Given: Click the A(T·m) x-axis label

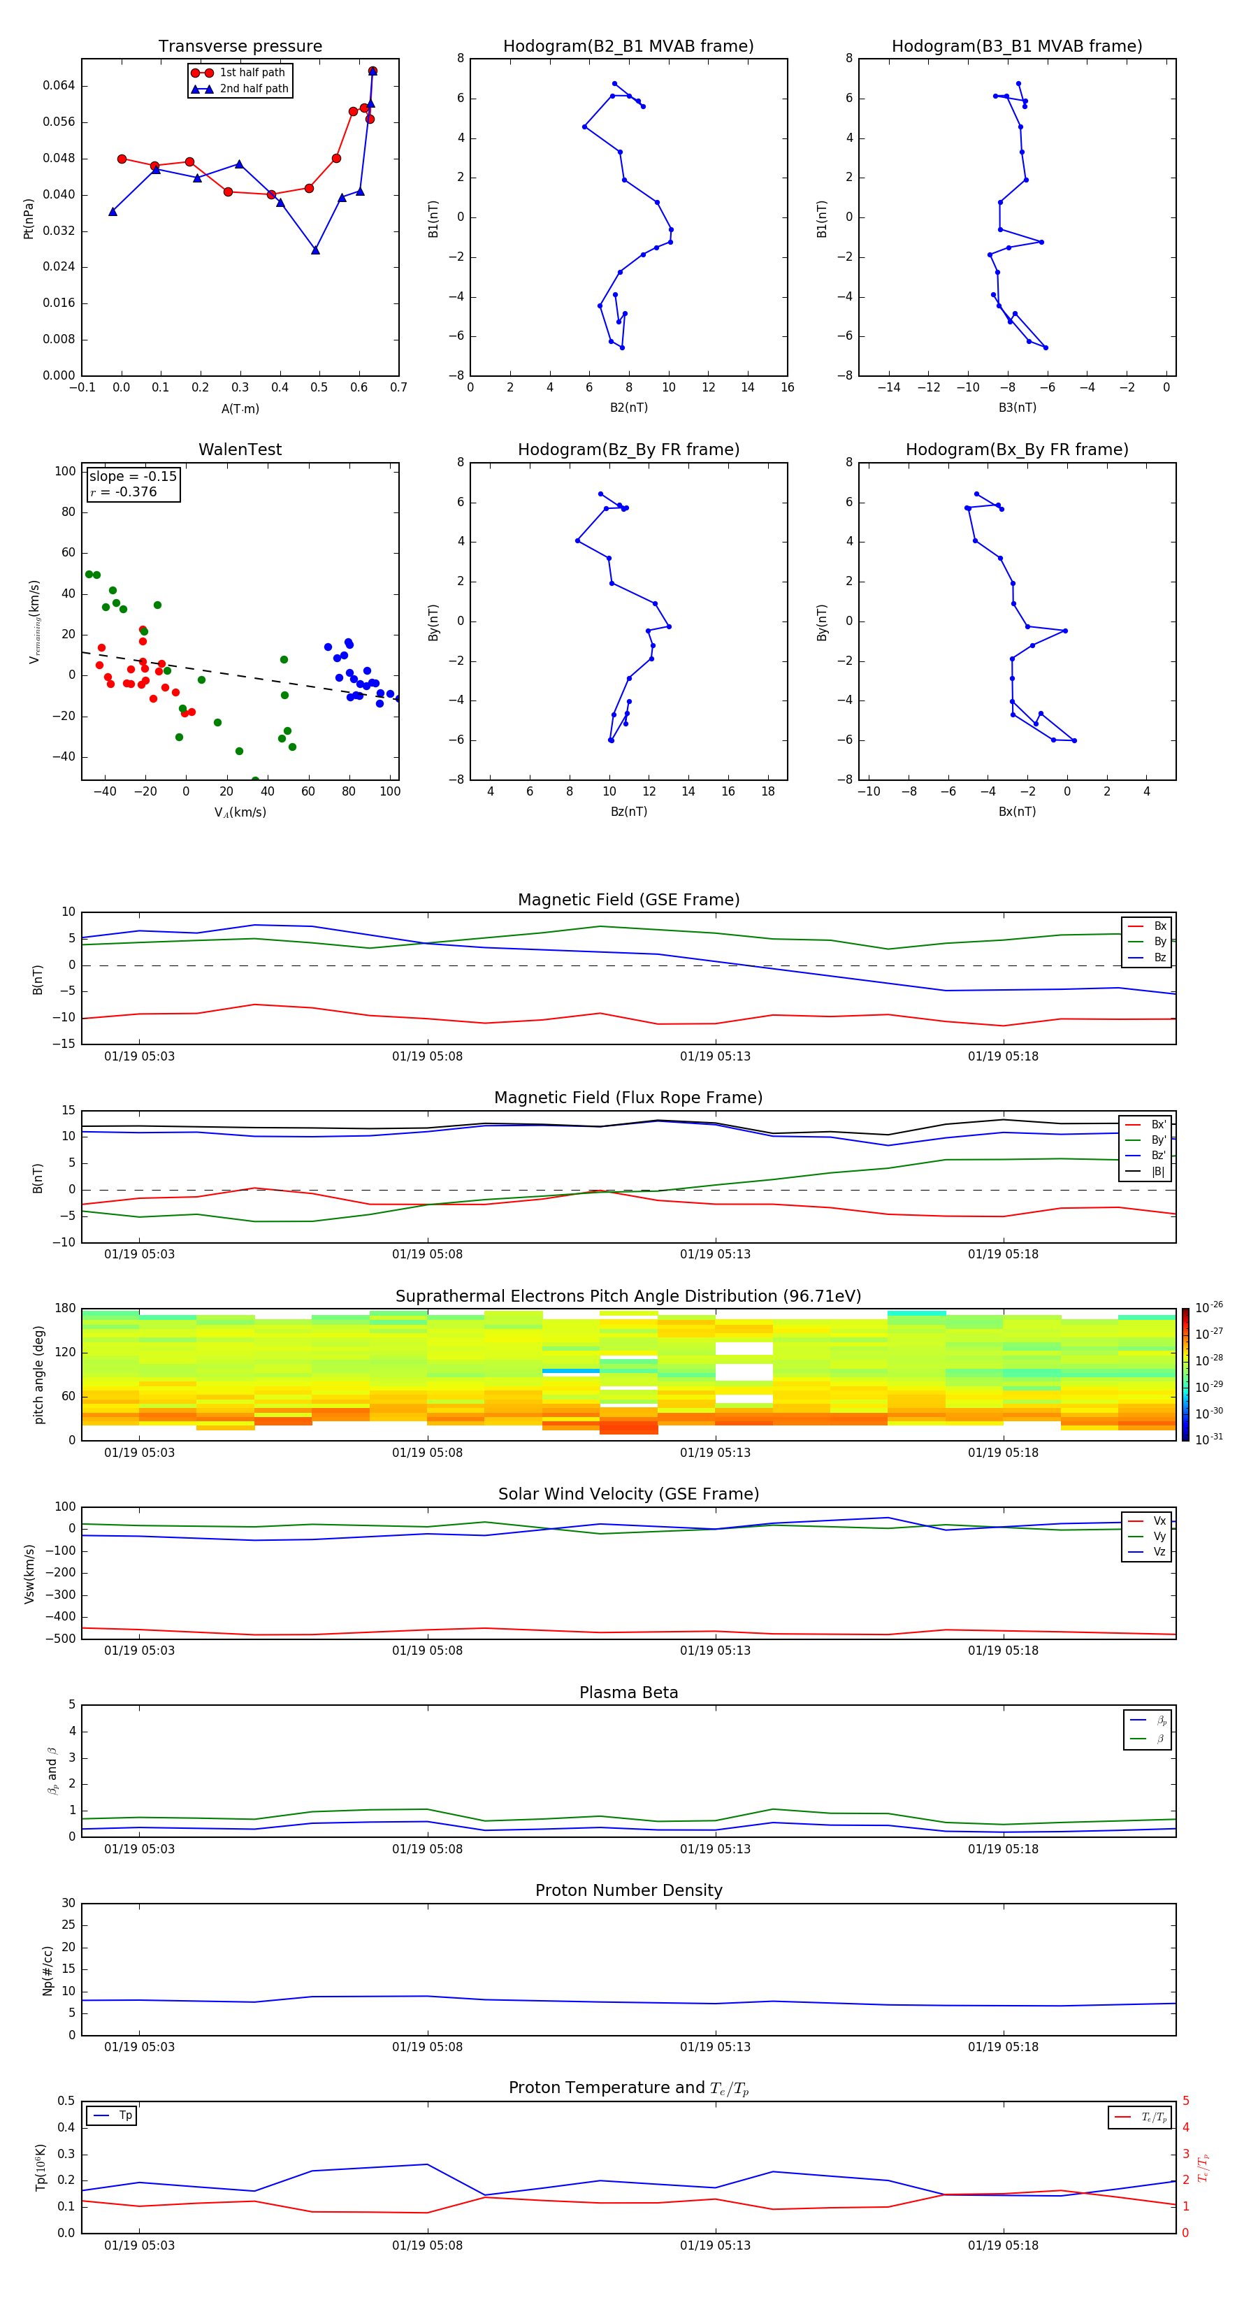Looking at the screenshot, I should pos(240,408).
